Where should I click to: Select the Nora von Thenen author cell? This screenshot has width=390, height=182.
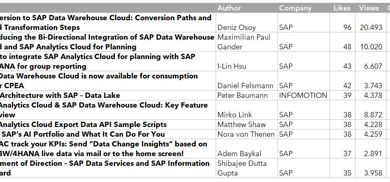click(x=247, y=134)
